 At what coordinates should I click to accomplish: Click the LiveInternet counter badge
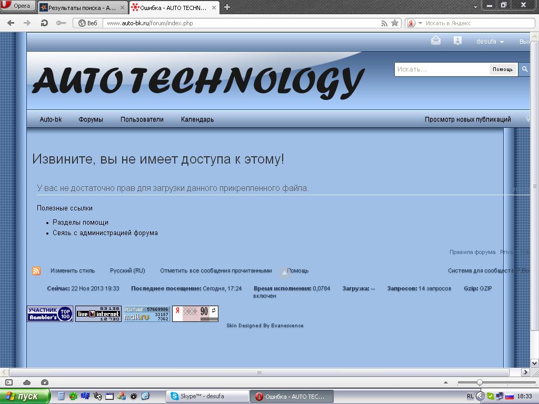coord(98,314)
